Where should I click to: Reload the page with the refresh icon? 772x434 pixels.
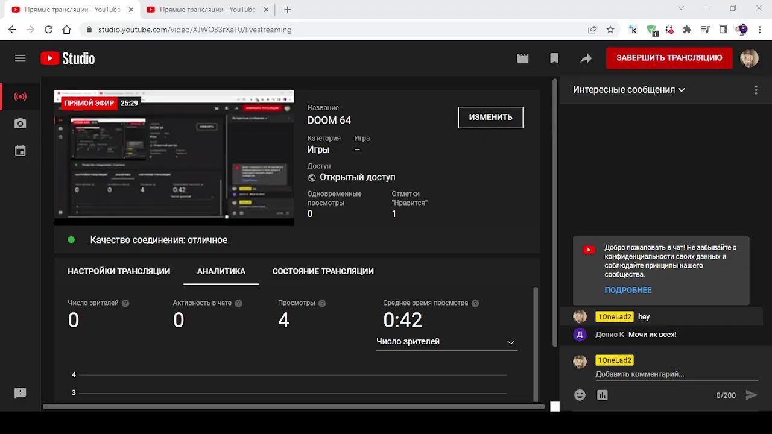point(49,30)
